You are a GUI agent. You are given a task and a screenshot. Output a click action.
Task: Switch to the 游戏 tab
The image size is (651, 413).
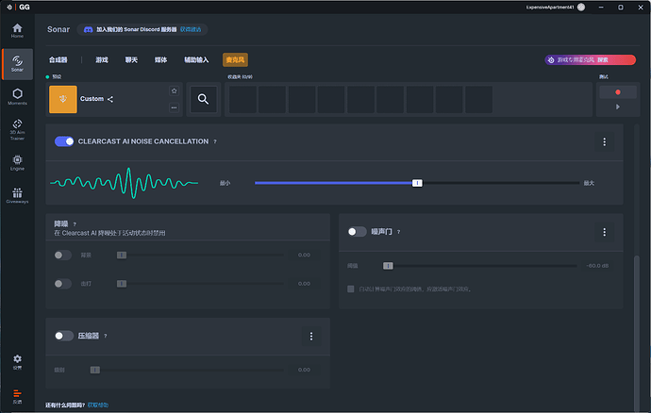pos(101,59)
